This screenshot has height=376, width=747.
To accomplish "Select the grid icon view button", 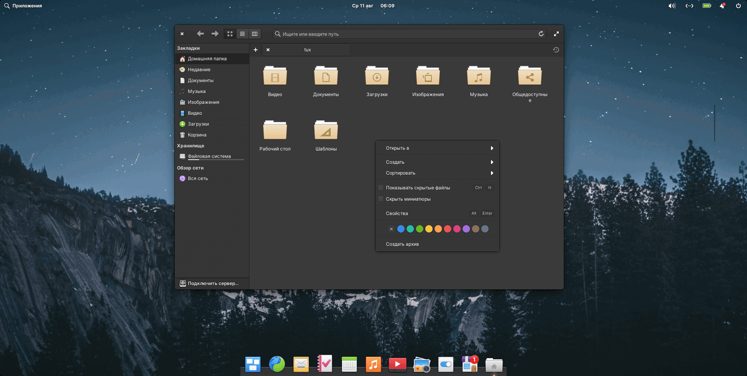I will [230, 34].
